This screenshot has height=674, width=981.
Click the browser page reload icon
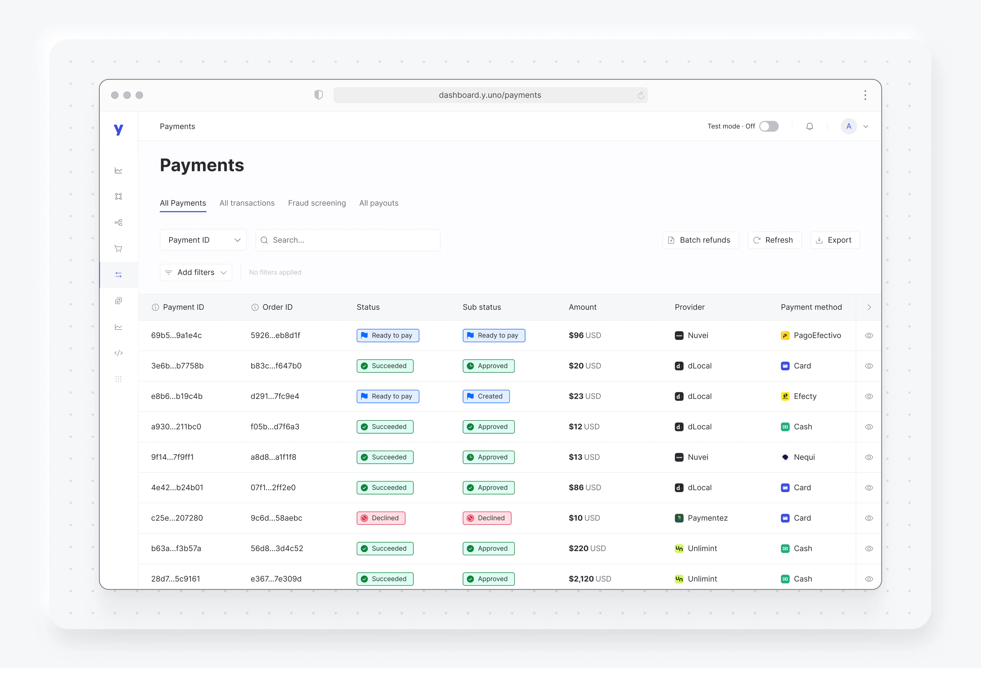640,95
